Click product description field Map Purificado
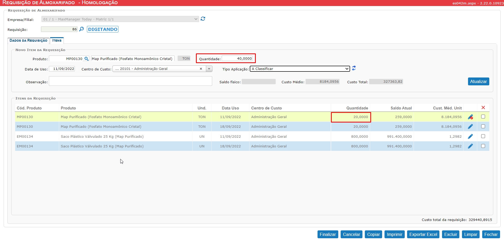This screenshot has height=244, width=504. [x=133, y=59]
